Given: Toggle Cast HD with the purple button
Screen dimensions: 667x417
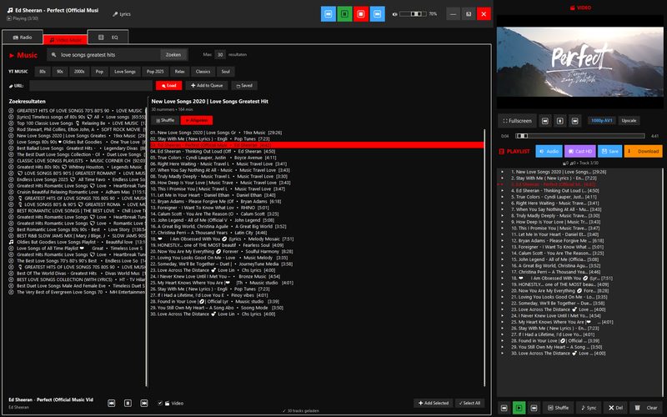Looking at the screenshot, I should [x=579, y=151].
